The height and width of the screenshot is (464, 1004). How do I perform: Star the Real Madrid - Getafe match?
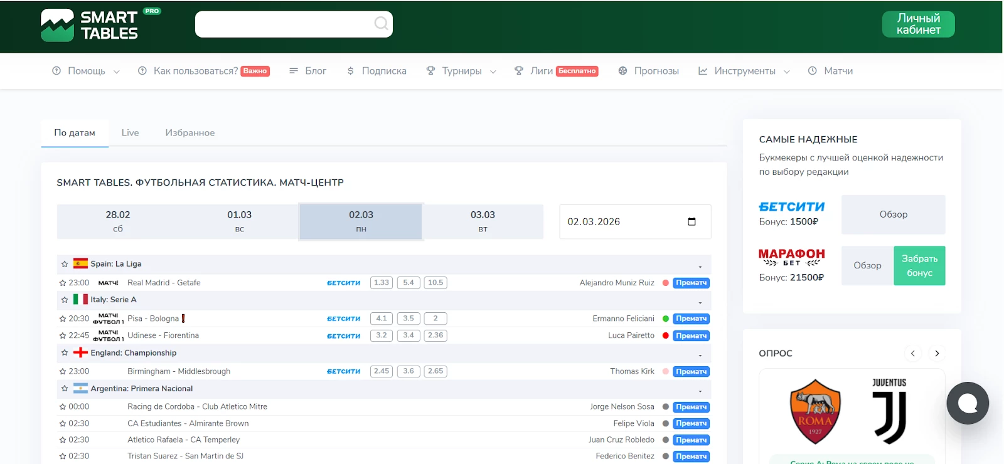click(63, 283)
